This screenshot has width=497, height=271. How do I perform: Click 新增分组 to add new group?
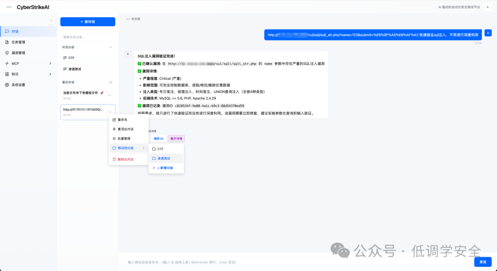pos(166,168)
